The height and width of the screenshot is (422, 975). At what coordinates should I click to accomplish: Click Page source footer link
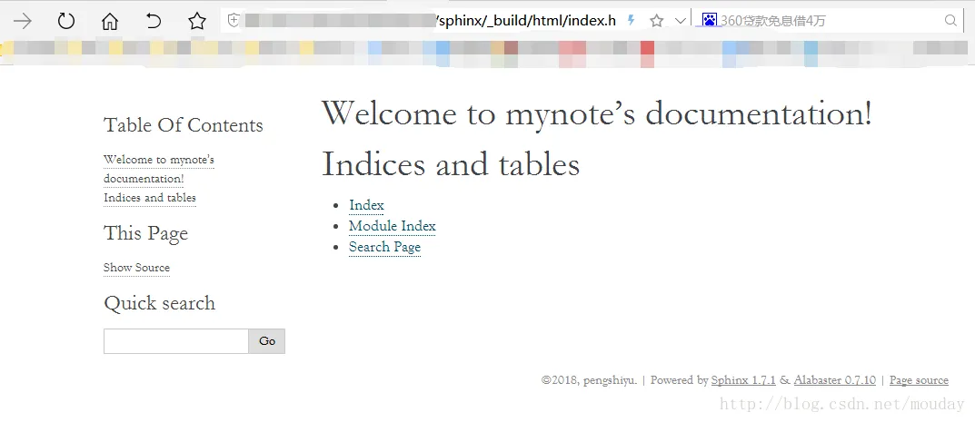pos(919,379)
